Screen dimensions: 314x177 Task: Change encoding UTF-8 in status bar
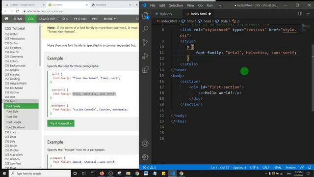click(x=254, y=167)
